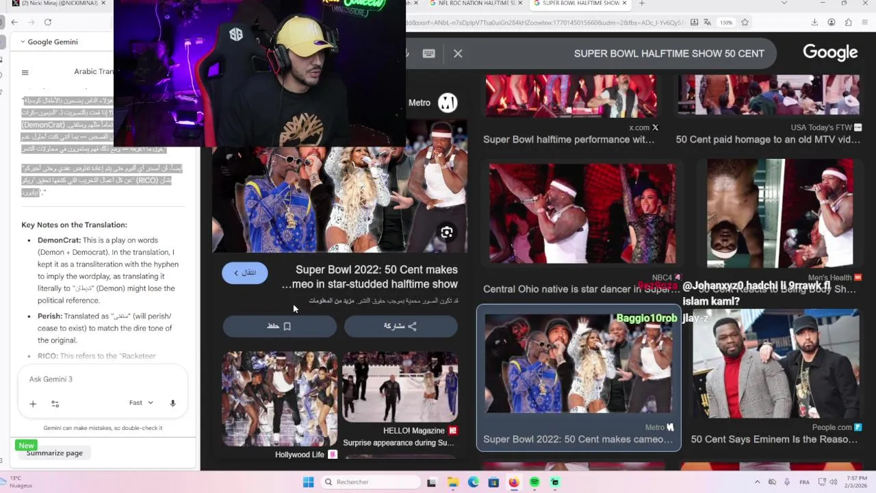The height and width of the screenshot is (493, 876).
Task: Open Task View from the taskbar
Action: click(432, 482)
